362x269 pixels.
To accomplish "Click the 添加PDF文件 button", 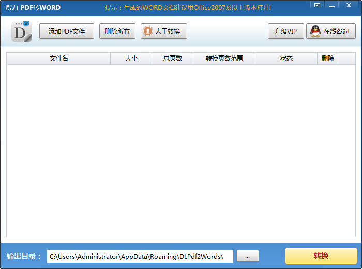I will [x=67, y=32].
